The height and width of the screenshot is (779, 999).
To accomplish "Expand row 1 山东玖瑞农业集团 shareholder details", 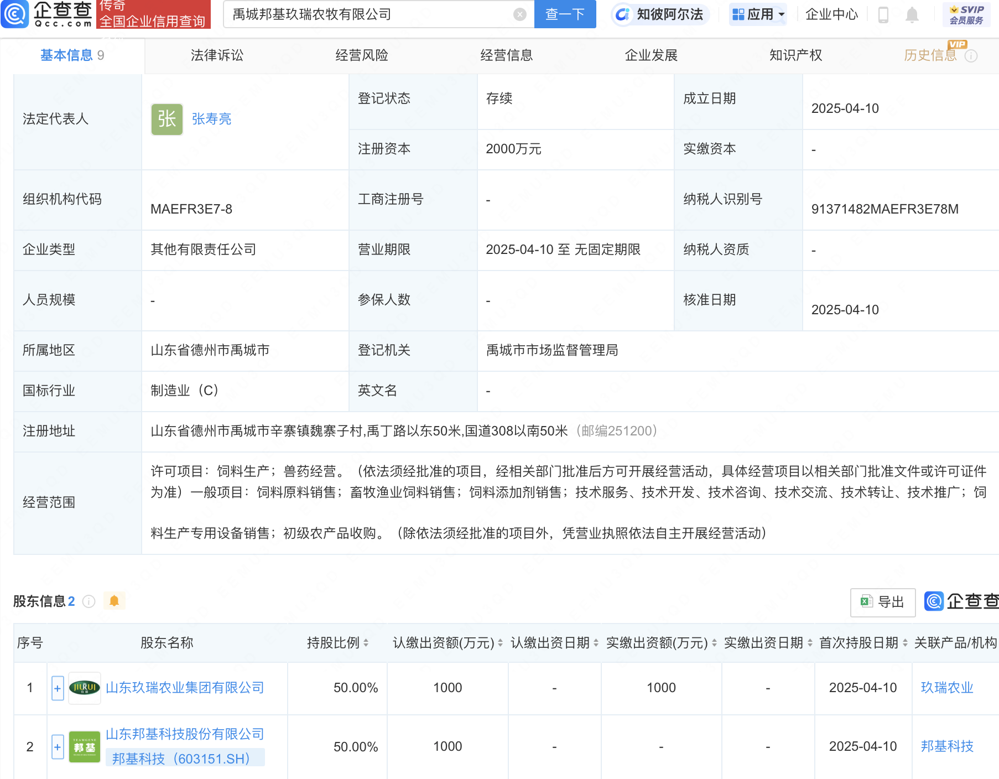I will click(x=58, y=688).
